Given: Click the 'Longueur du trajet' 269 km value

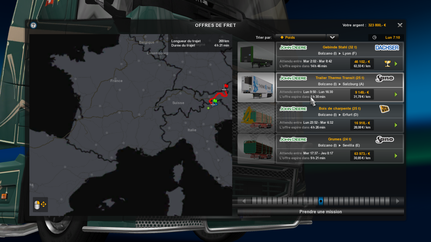Looking at the screenshot, I should pos(224,41).
